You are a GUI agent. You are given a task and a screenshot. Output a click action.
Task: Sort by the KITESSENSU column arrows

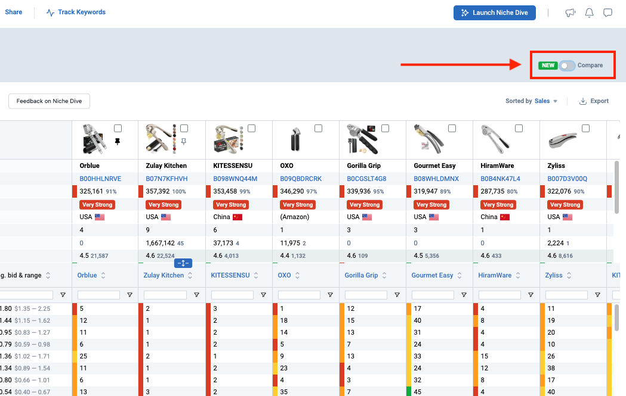coord(256,275)
